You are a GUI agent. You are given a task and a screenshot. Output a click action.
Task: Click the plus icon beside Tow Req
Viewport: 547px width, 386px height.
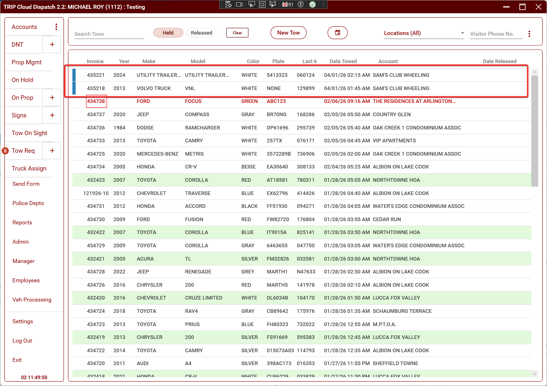[52, 151]
